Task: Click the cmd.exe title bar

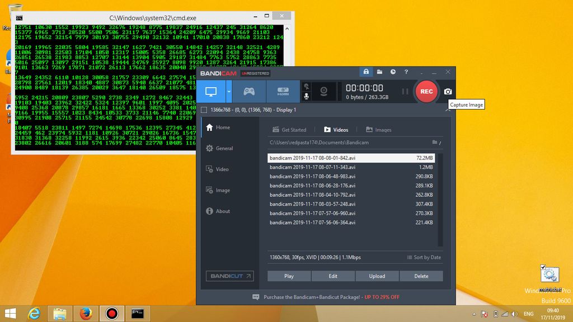Action: 153,18
